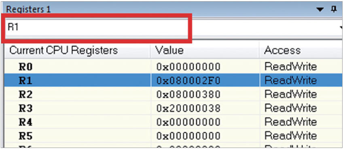Viewport: 345px width, 150px height.
Task: Edit R2 value 0x08000380
Action: (x=188, y=94)
